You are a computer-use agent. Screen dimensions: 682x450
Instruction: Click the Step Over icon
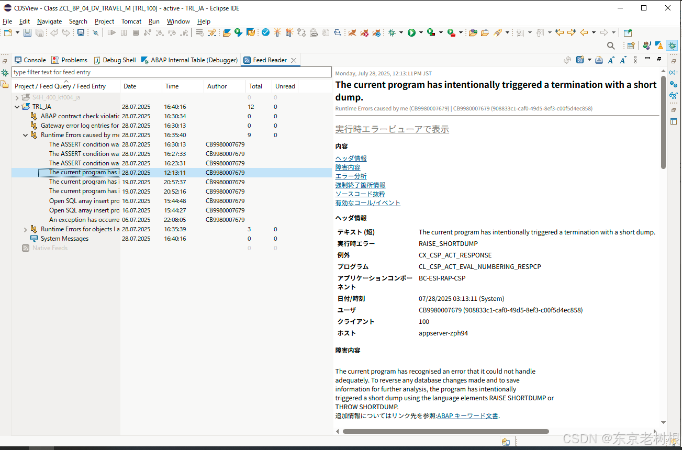point(172,32)
